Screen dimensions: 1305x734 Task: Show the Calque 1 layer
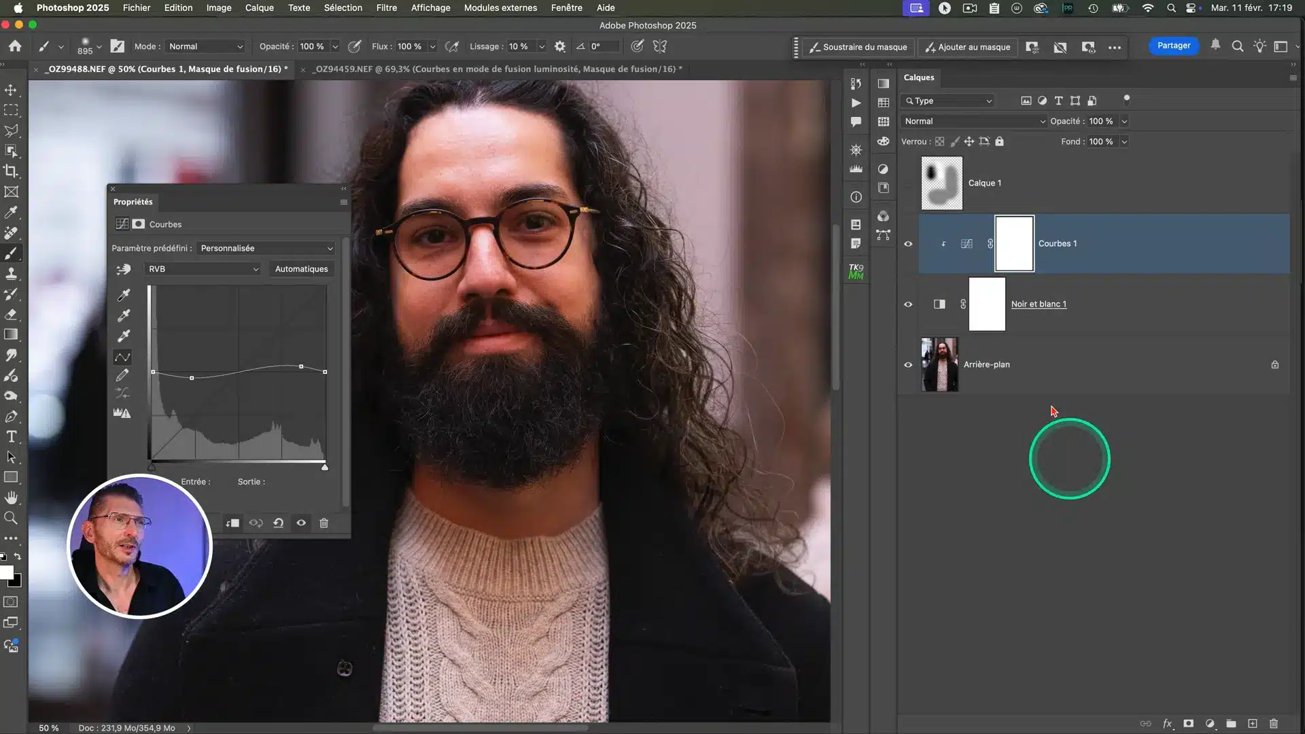coord(908,183)
